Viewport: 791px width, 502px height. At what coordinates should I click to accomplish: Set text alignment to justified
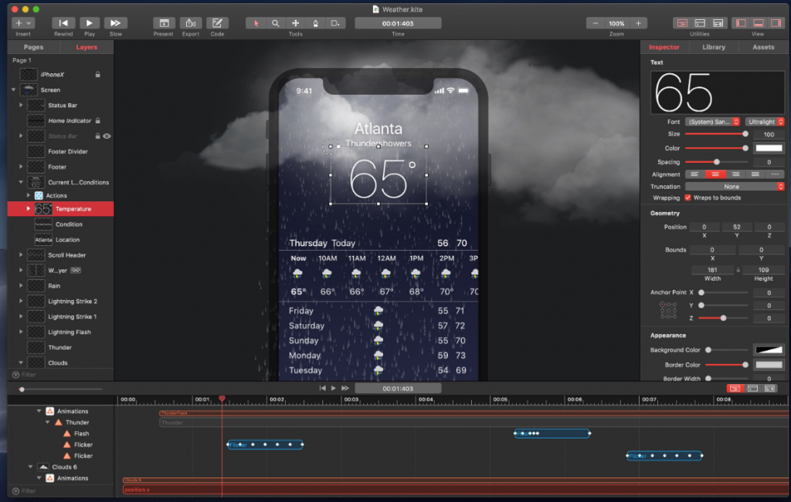pos(755,174)
